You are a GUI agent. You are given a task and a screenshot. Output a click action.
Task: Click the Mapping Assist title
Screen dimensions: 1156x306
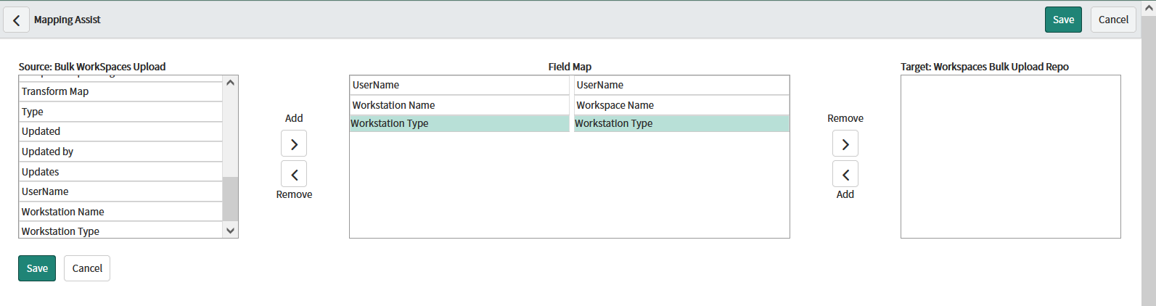coord(67,20)
